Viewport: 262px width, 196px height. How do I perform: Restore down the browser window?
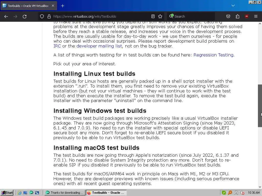(x=254, y=2)
